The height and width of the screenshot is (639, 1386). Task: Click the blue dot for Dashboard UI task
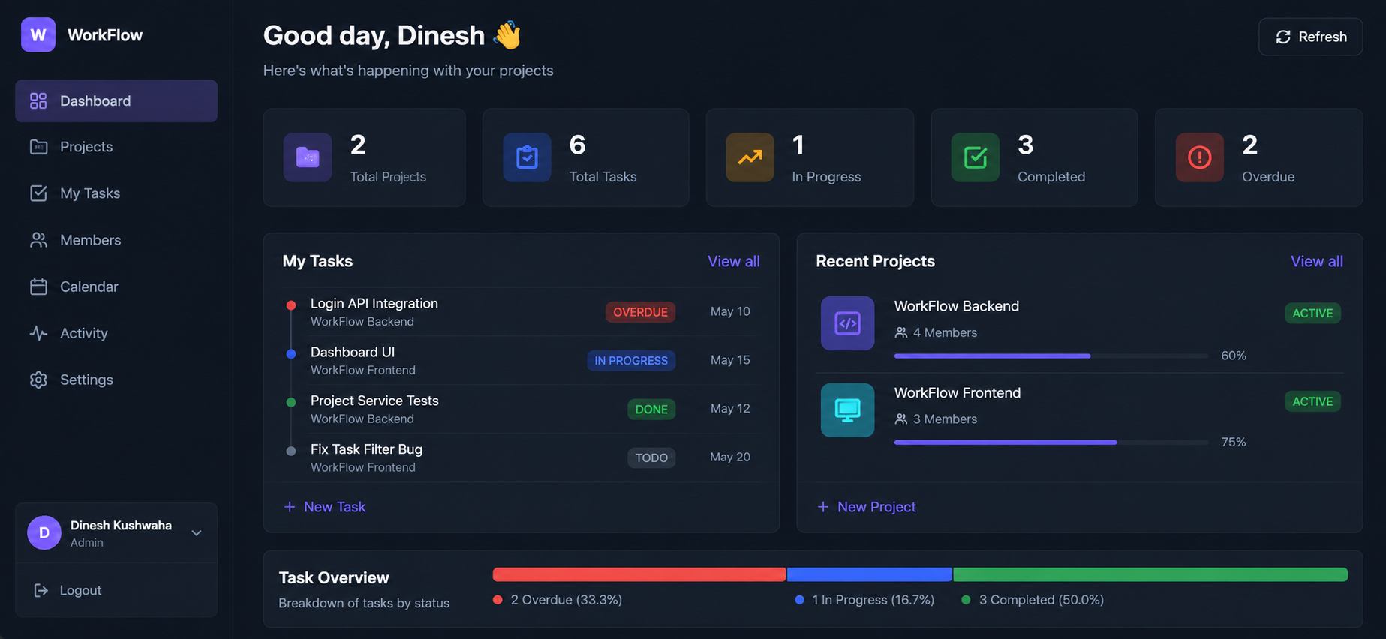[x=291, y=353]
